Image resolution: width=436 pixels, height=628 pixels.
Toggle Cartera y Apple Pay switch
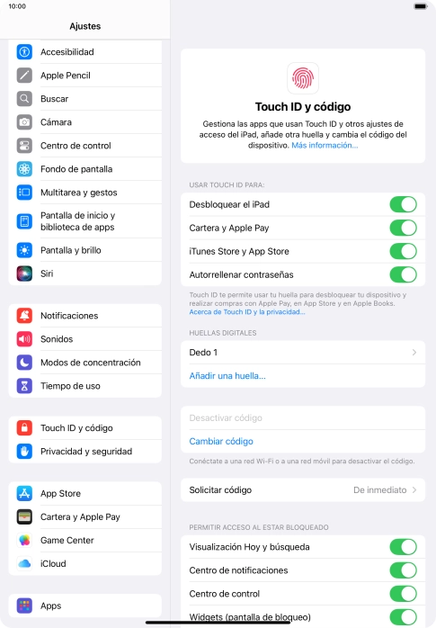pyautogui.click(x=404, y=228)
